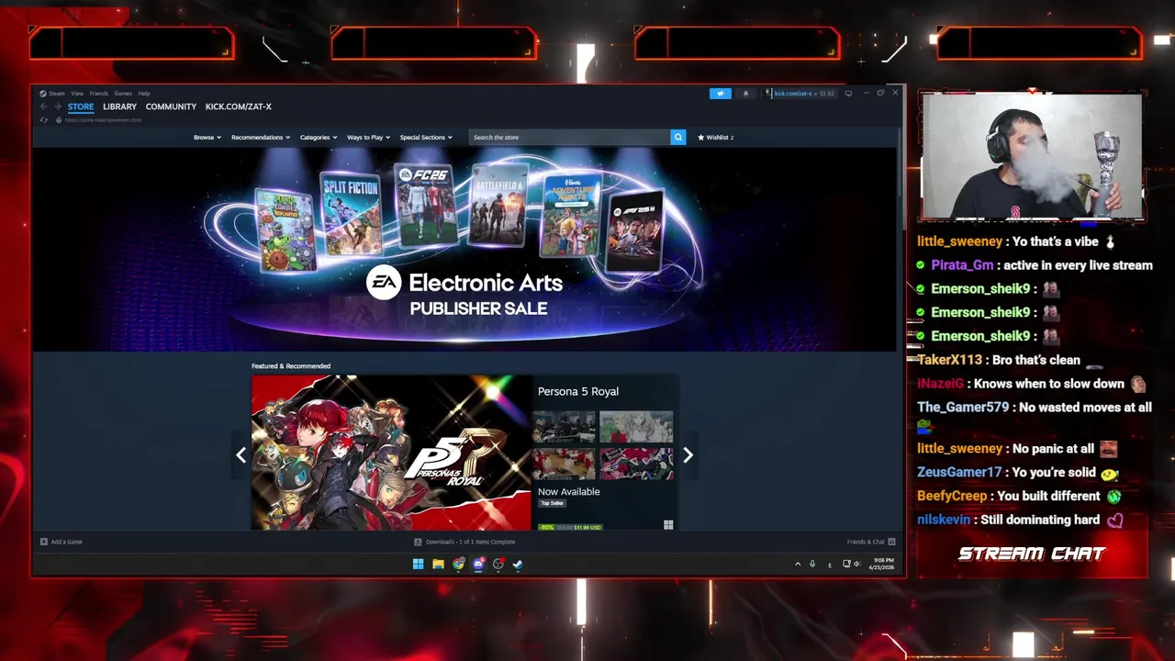This screenshot has width=1175, height=661.
Task: Click the Search the store field
Action: 569,137
